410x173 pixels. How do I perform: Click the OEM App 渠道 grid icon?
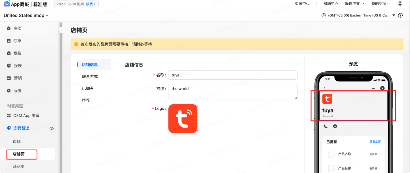pos(9,116)
